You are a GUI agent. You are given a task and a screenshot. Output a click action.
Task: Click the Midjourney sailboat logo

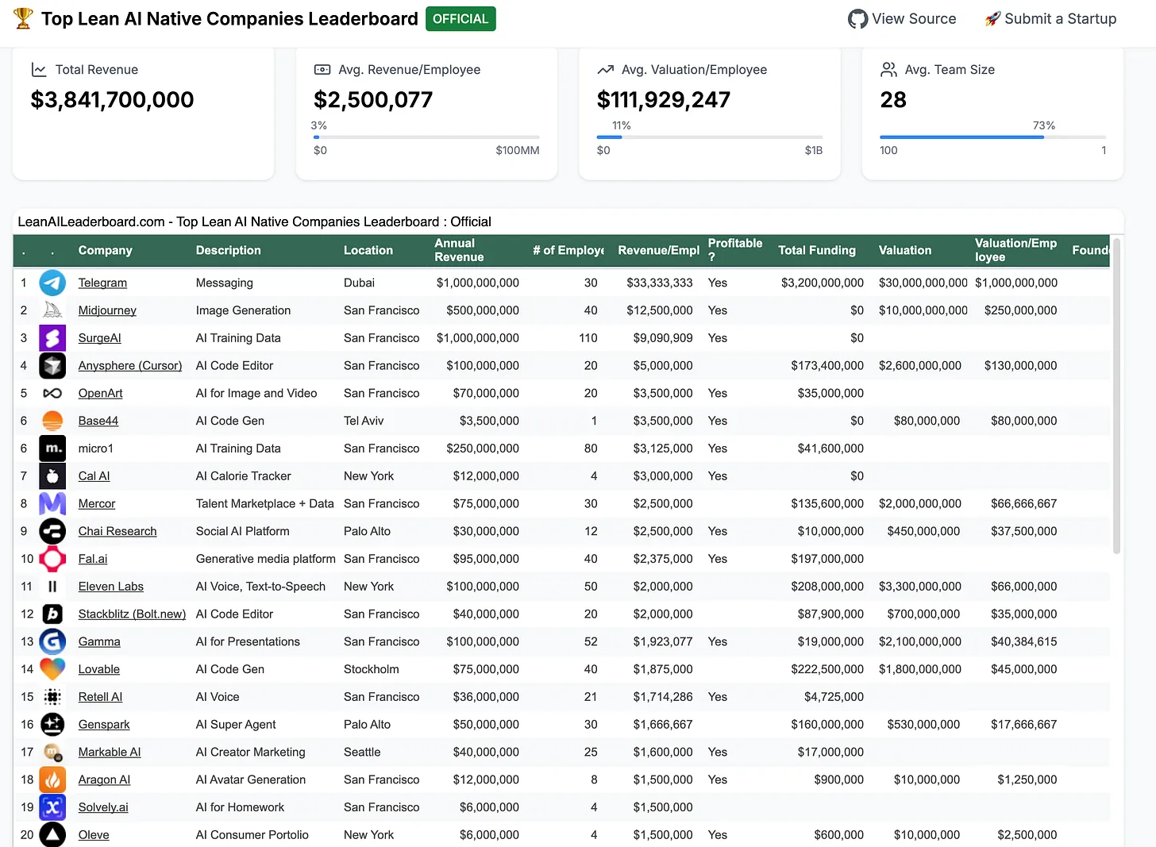pyautogui.click(x=52, y=310)
